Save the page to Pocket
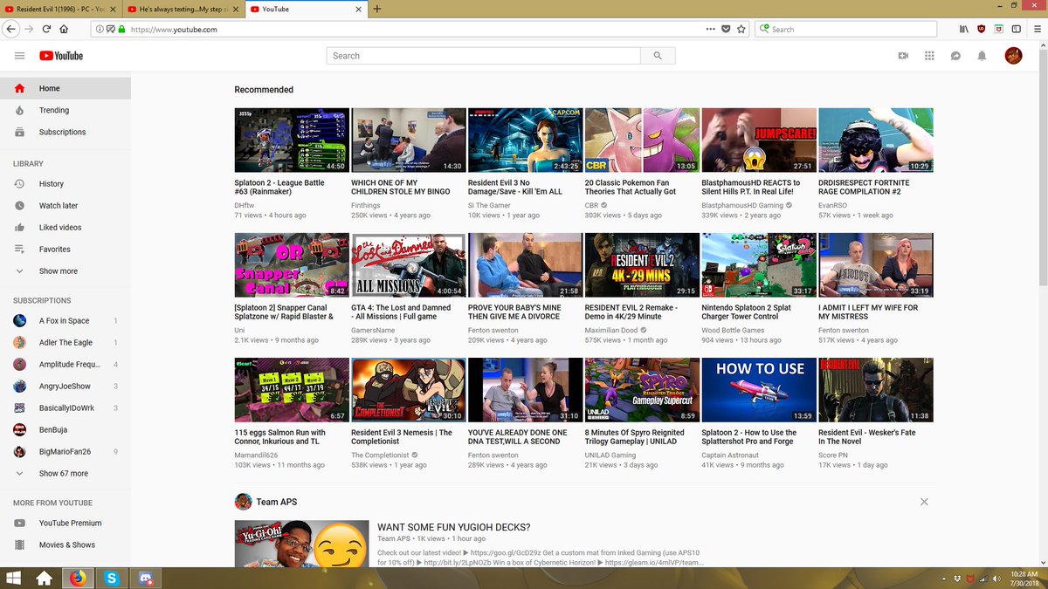Viewport: 1048px width, 589px height. pos(726,29)
